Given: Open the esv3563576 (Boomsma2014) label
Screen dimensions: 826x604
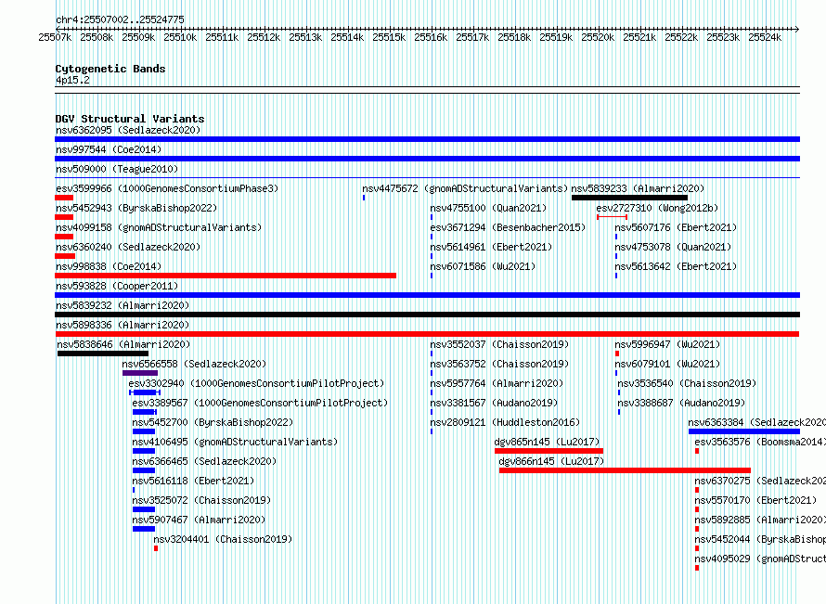Looking at the screenshot, I should click(760, 442).
